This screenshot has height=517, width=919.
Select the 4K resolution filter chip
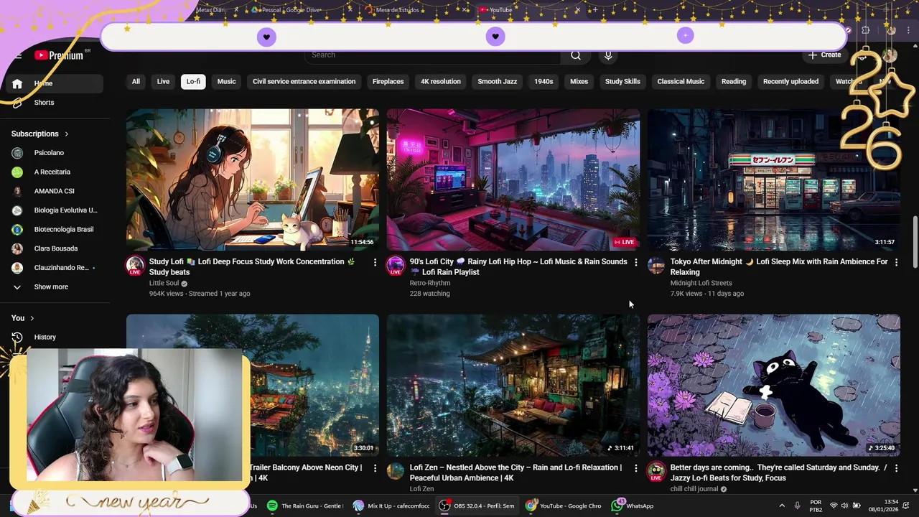tap(440, 82)
